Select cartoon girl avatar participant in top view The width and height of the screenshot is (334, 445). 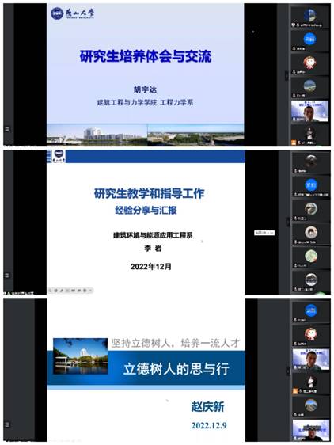pyautogui.click(x=309, y=64)
